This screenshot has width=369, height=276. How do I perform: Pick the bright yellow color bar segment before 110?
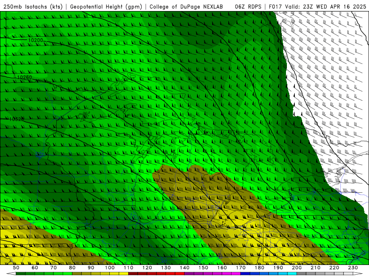click(x=124, y=273)
